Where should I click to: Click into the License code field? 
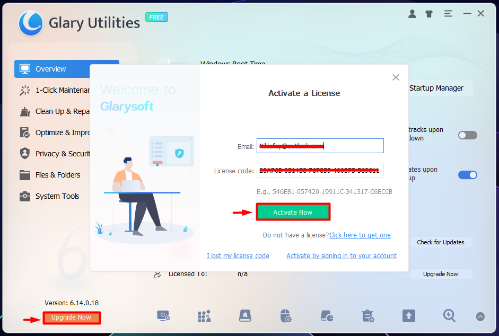click(320, 171)
